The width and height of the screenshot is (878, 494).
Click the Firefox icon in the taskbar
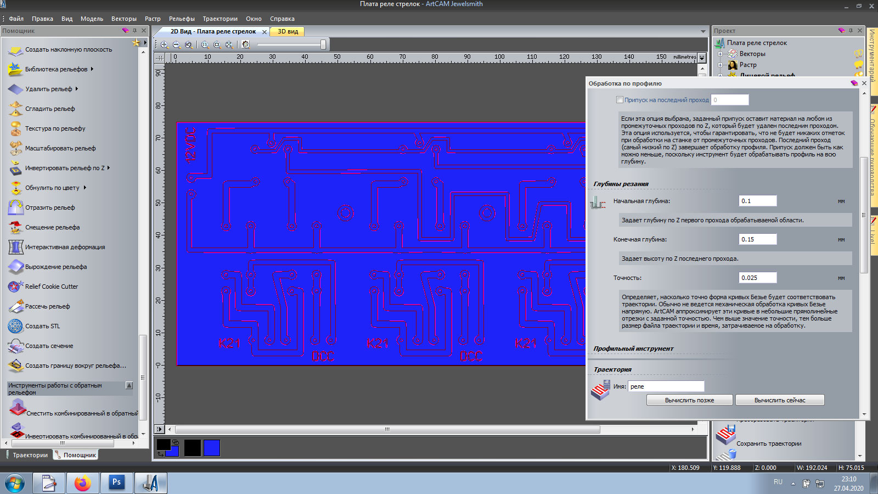pyautogui.click(x=82, y=484)
